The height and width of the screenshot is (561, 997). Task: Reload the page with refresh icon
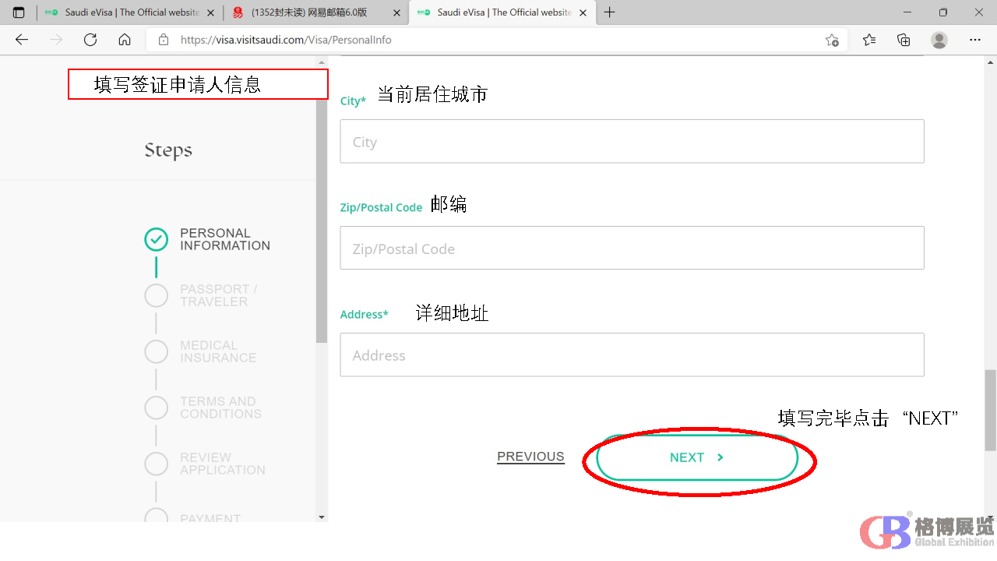coord(90,40)
